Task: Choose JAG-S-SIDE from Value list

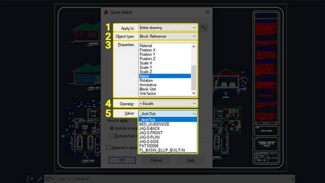Action: [168, 142]
